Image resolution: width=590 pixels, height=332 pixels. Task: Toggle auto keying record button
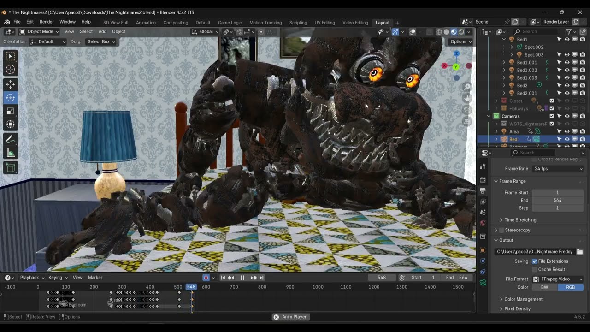(x=206, y=278)
